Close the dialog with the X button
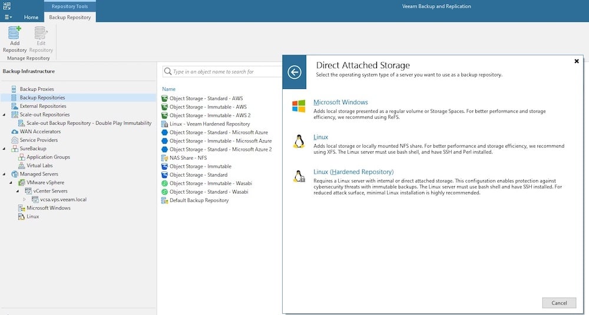This screenshot has height=315, width=589. 576,61
